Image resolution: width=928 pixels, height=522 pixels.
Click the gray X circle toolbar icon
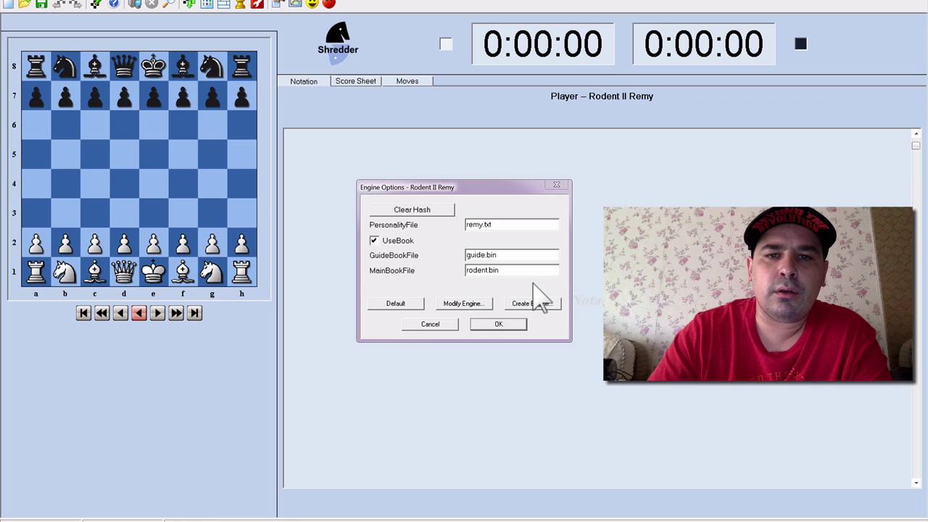pyautogui.click(x=151, y=4)
